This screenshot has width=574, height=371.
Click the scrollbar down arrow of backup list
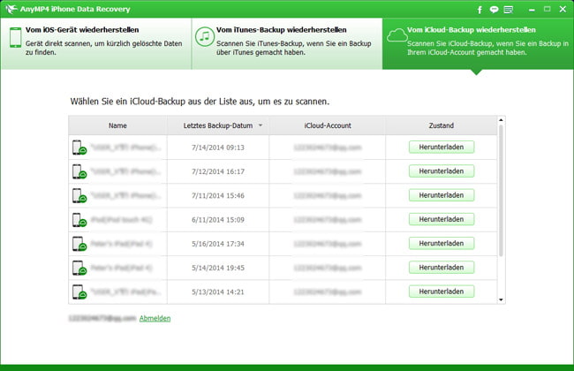pyautogui.click(x=501, y=300)
